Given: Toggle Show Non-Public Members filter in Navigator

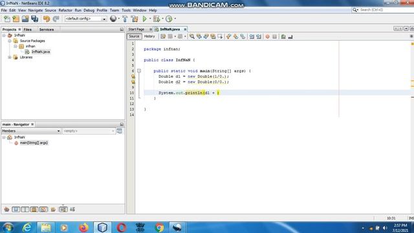Looking at the screenshot, I should [x=34, y=210].
